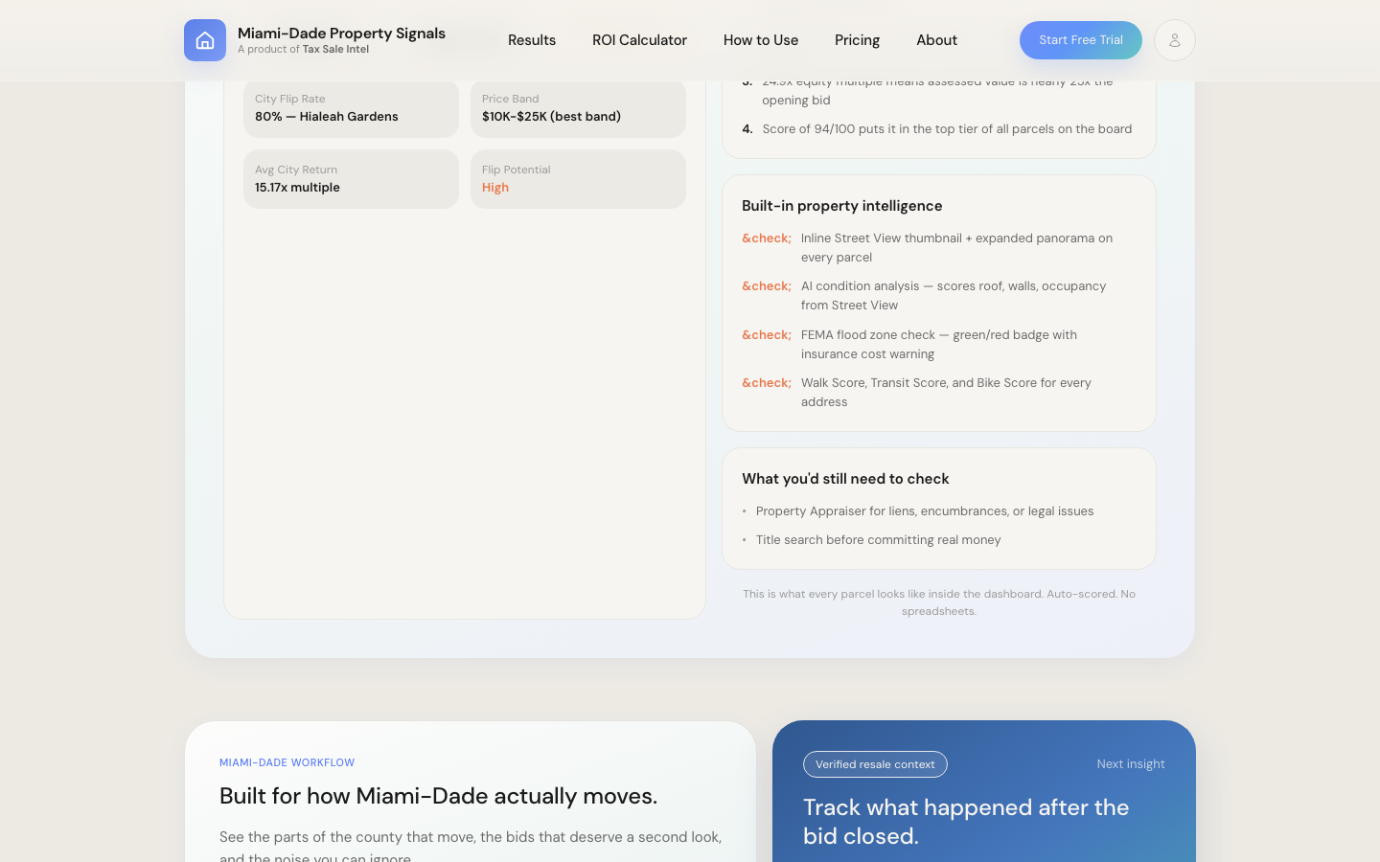The width and height of the screenshot is (1380, 862).
Task: Open the How to Use section
Action: click(x=760, y=40)
